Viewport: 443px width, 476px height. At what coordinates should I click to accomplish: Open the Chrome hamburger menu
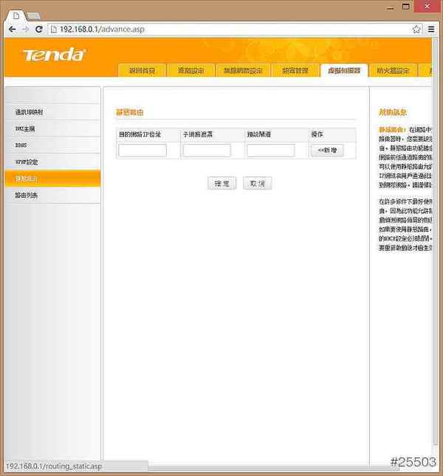click(431, 30)
